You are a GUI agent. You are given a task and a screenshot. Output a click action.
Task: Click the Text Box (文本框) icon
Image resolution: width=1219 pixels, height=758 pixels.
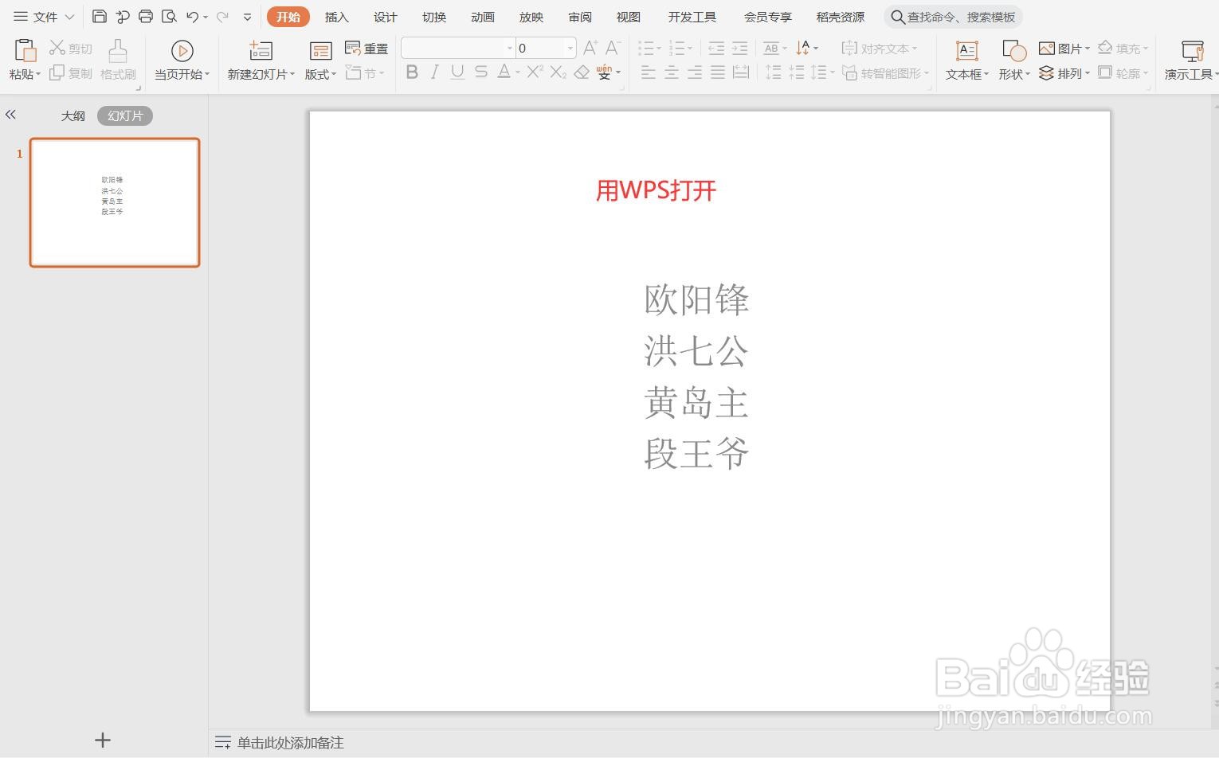(966, 51)
